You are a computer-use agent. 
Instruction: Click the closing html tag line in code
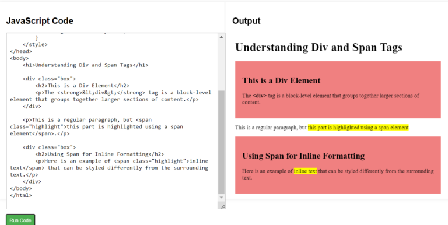coord(21,195)
